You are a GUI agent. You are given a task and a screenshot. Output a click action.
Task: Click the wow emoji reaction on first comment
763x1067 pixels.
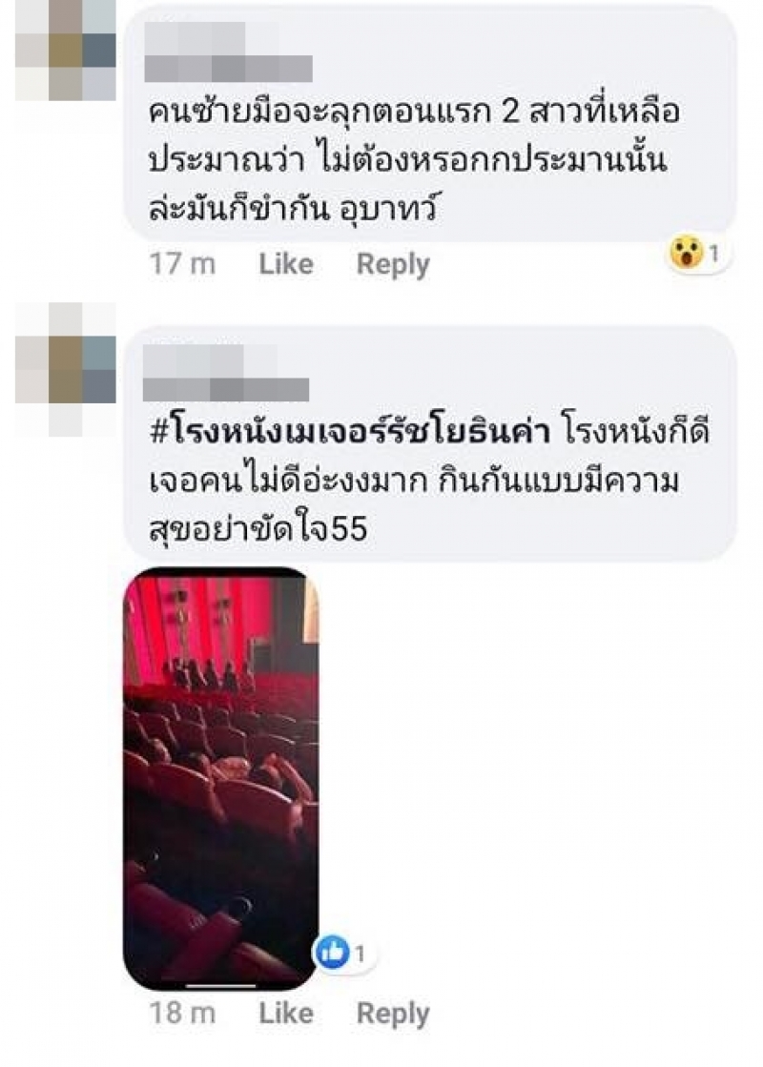coord(686,254)
